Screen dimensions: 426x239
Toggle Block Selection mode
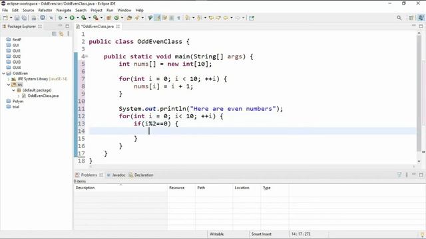point(172,18)
